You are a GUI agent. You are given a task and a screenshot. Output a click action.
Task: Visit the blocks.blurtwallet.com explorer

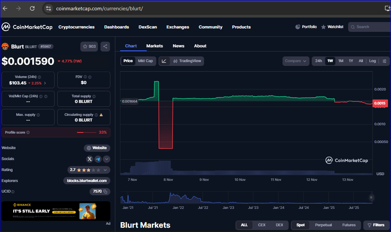click(x=87, y=180)
